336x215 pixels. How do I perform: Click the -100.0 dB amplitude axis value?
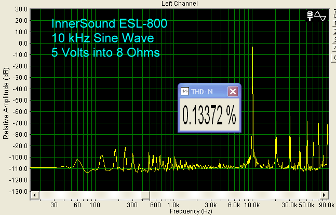(x=18, y=157)
